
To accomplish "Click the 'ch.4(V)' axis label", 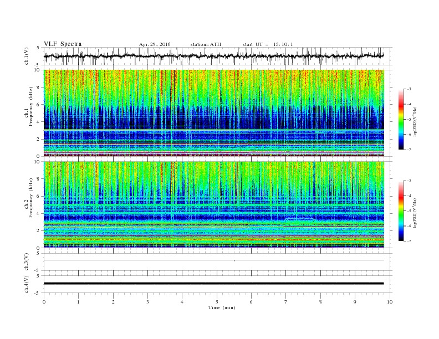I will (27, 284).
